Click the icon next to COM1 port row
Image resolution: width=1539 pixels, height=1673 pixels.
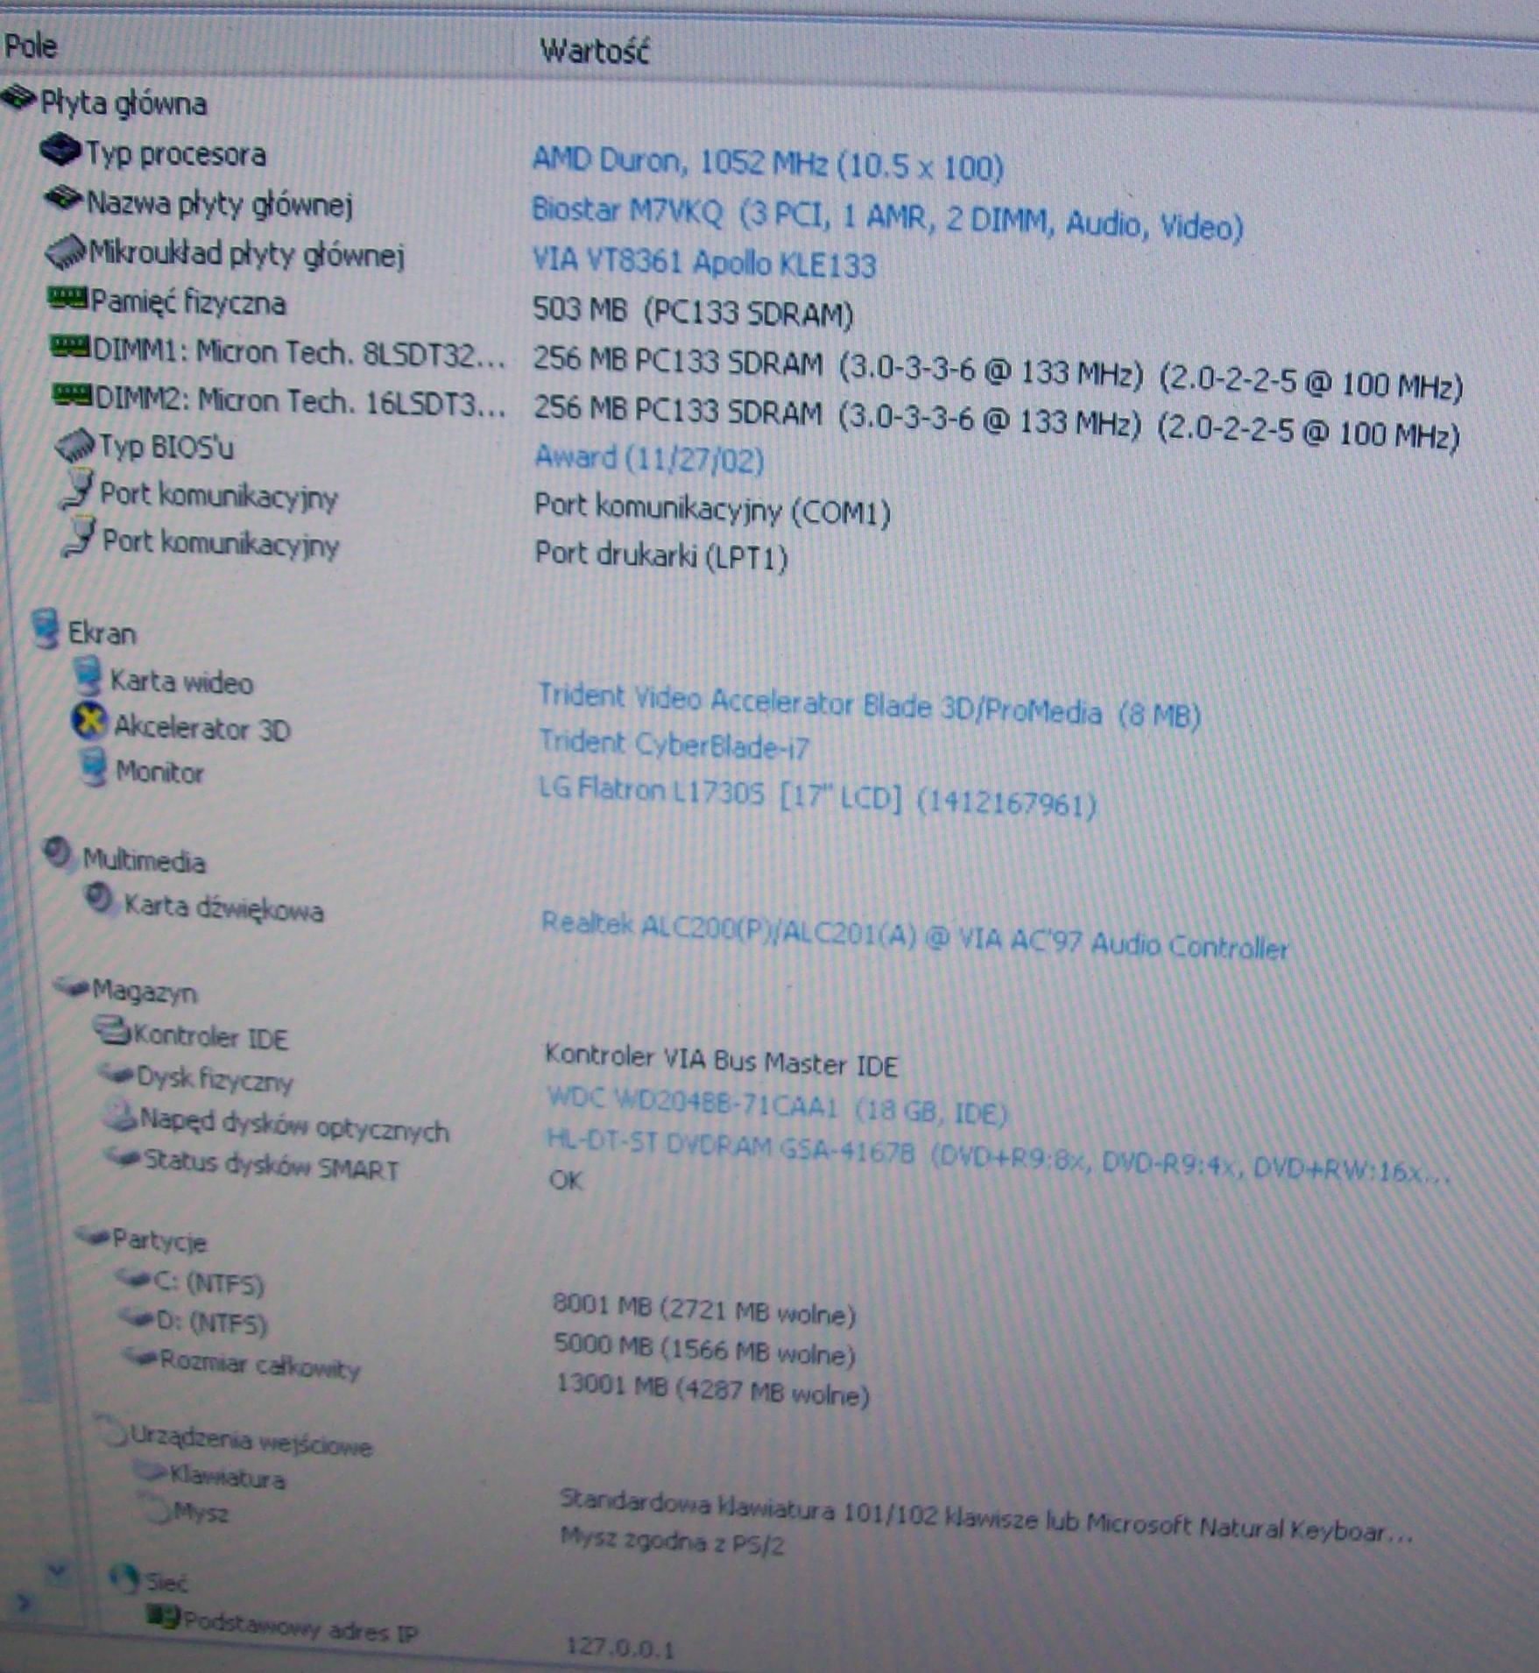(77, 491)
